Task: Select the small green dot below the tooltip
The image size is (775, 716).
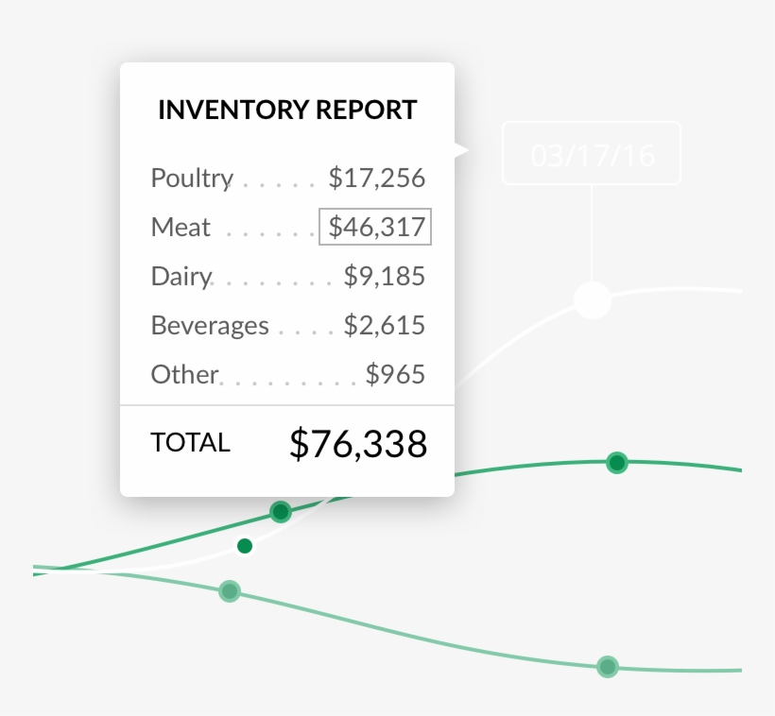Action: [x=244, y=546]
